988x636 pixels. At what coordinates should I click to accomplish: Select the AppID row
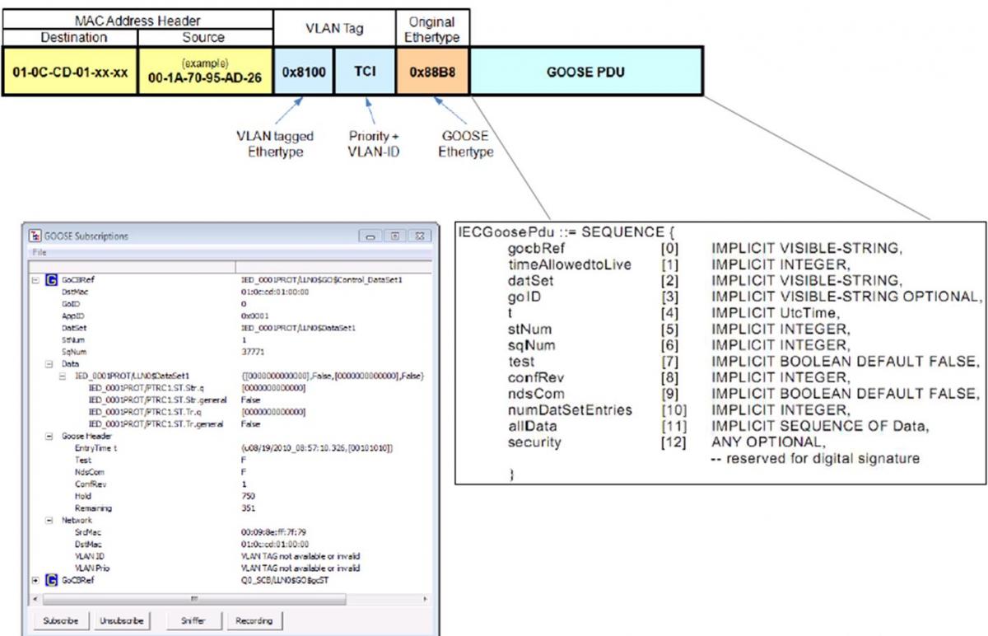click(229, 316)
